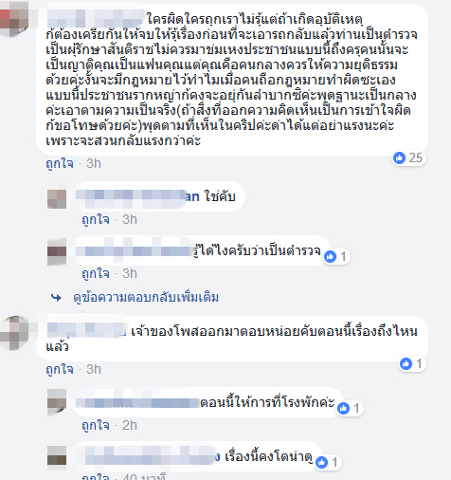451x480 pixels.
Task: Click like reaction on เจ้าของโพส comment
Action: 406,363
